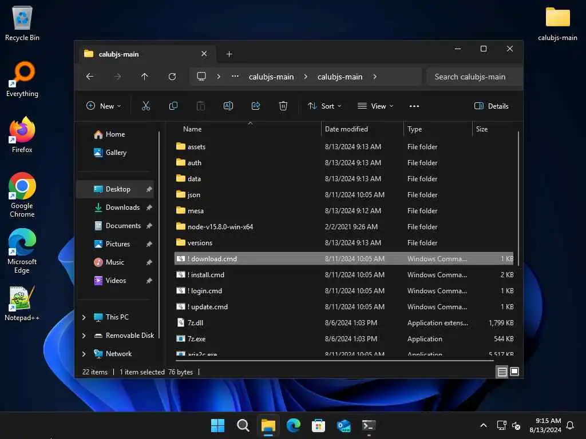The height and width of the screenshot is (439, 586).
Task: Click the first calubjs-main breadcrumb segment
Action: tap(271, 77)
